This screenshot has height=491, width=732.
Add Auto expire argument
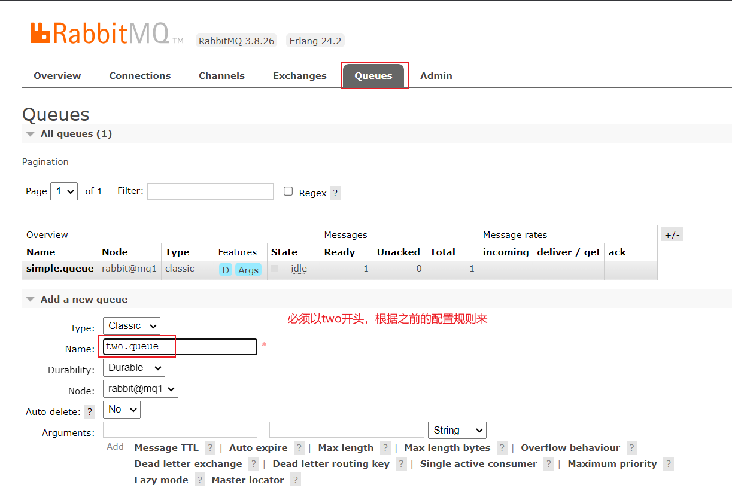coord(259,448)
